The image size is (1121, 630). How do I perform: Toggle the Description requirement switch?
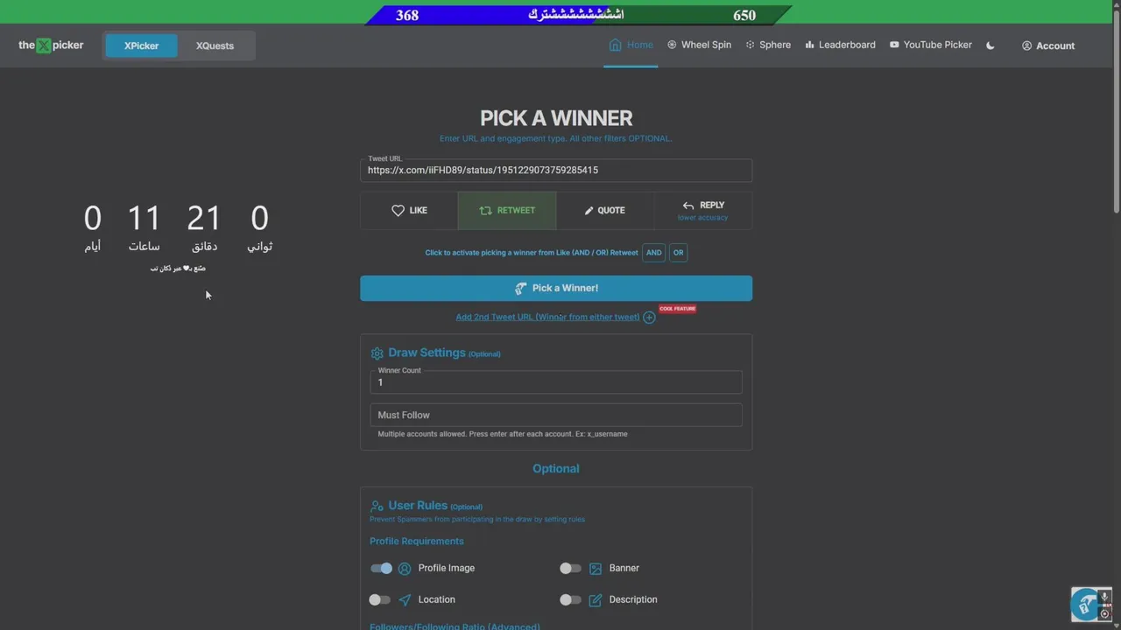click(x=570, y=599)
